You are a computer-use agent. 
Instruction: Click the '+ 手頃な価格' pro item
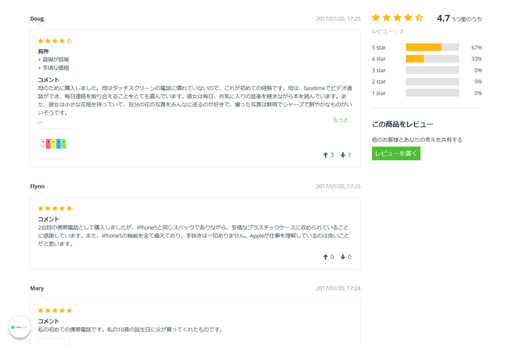(54, 68)
